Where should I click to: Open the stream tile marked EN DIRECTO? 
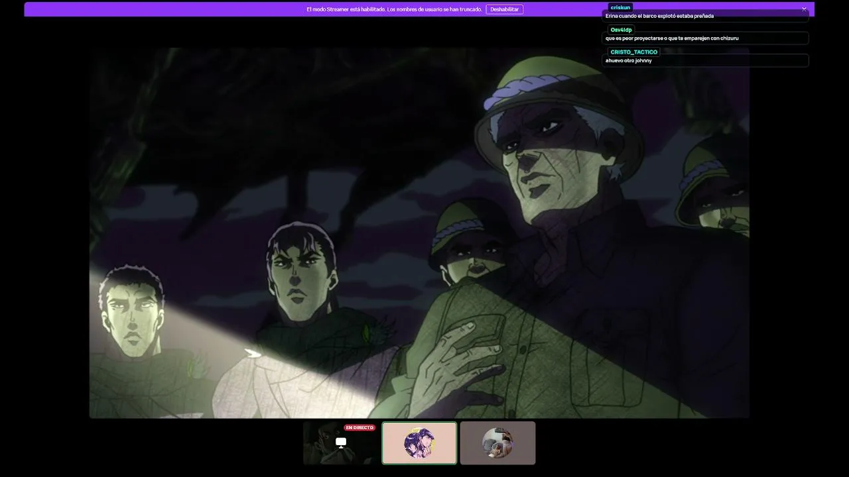tap(340, 443)
